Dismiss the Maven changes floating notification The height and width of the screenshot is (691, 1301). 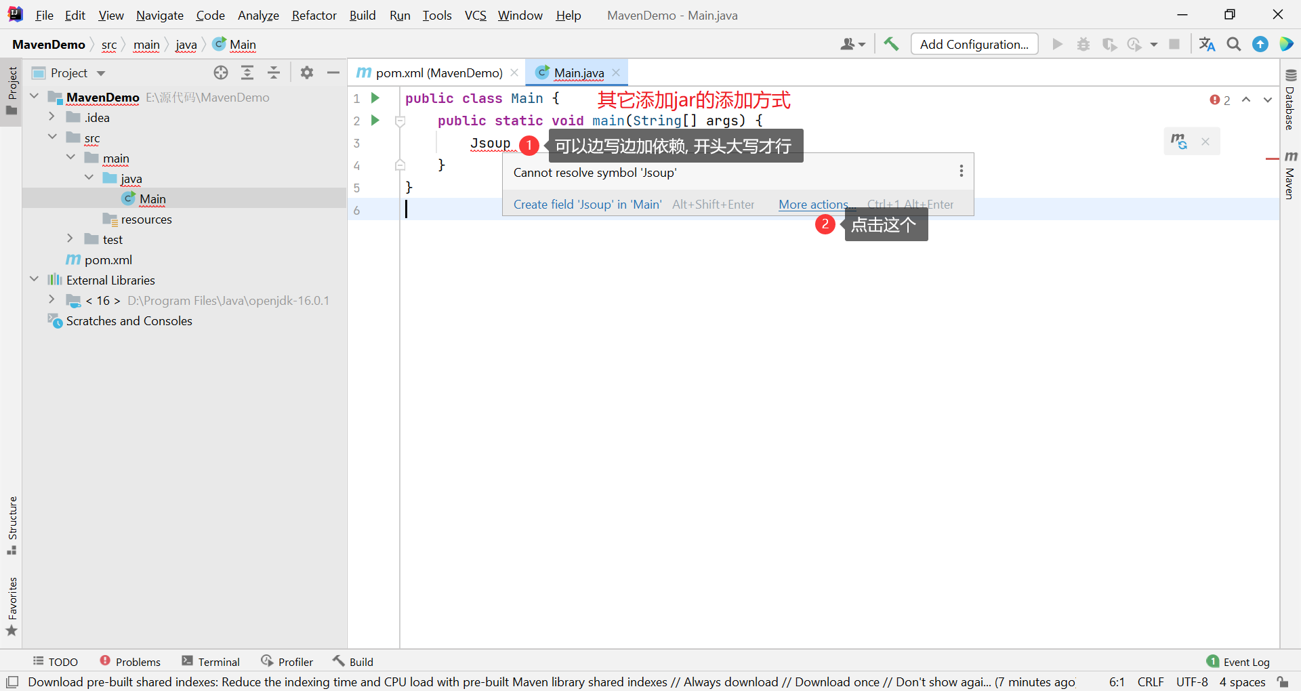(1205, 142)
